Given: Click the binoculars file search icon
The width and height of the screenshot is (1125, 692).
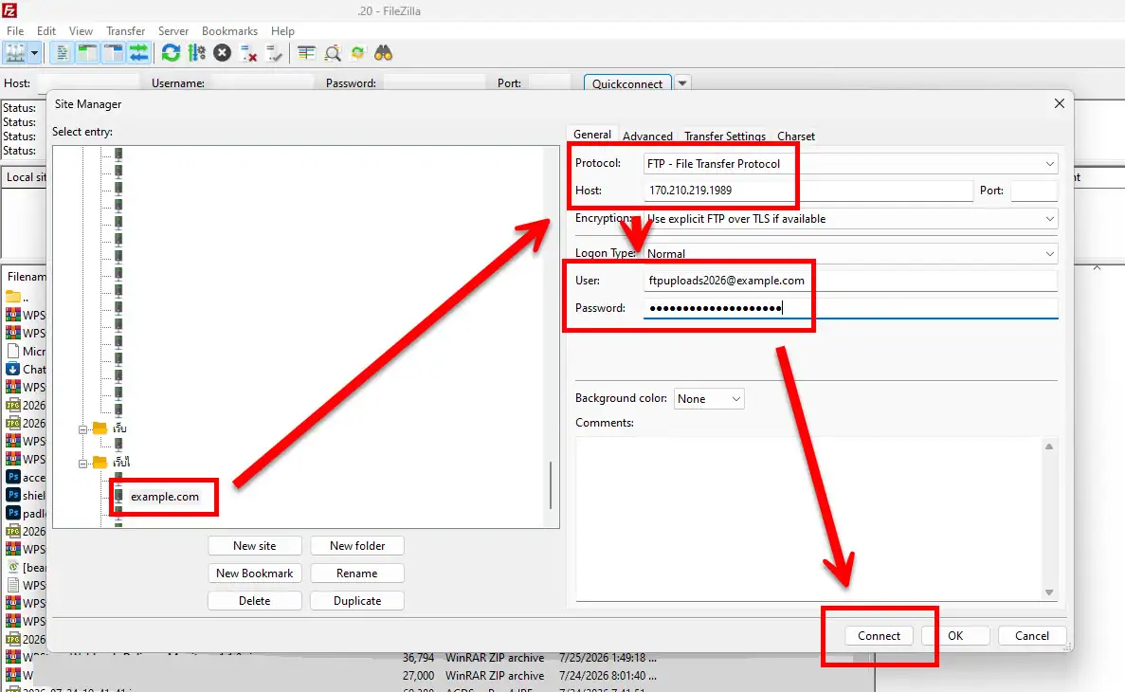Looking at the screenshot, I should (x=383, y=53).
